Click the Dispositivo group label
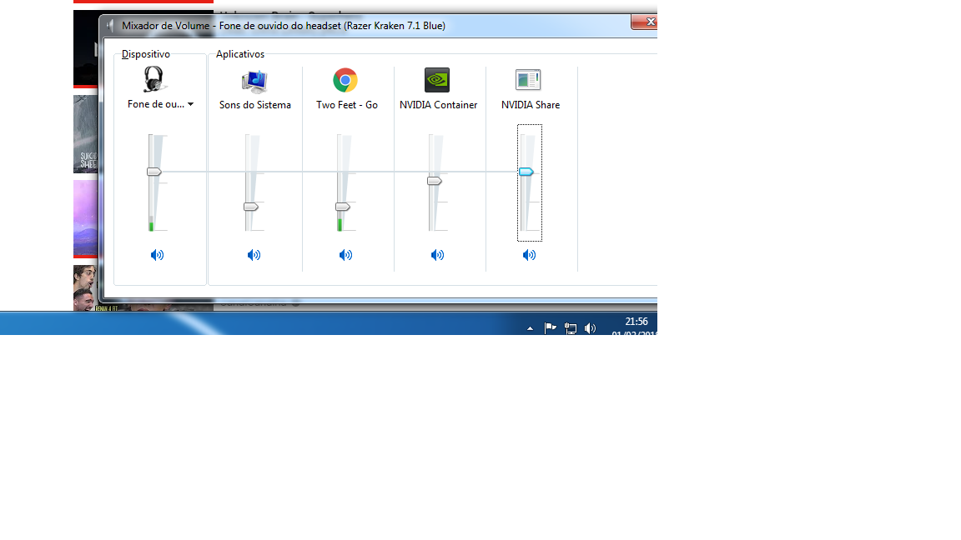This screenshot has width=961, height=540. [x=146, y=54]
